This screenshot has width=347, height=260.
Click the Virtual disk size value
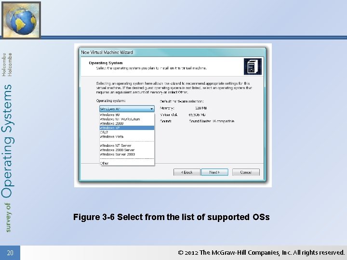197,115
